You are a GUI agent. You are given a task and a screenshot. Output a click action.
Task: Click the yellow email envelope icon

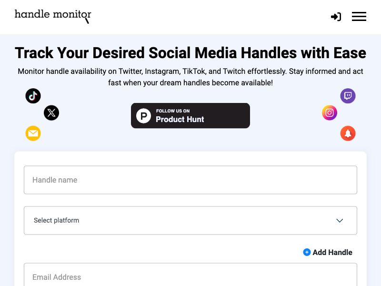33,133
